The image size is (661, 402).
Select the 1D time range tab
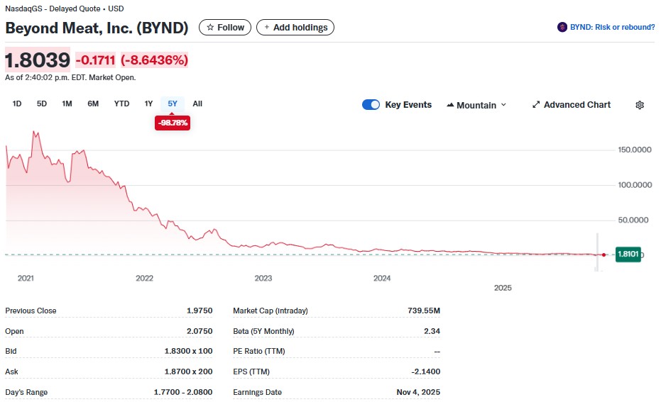17,104
